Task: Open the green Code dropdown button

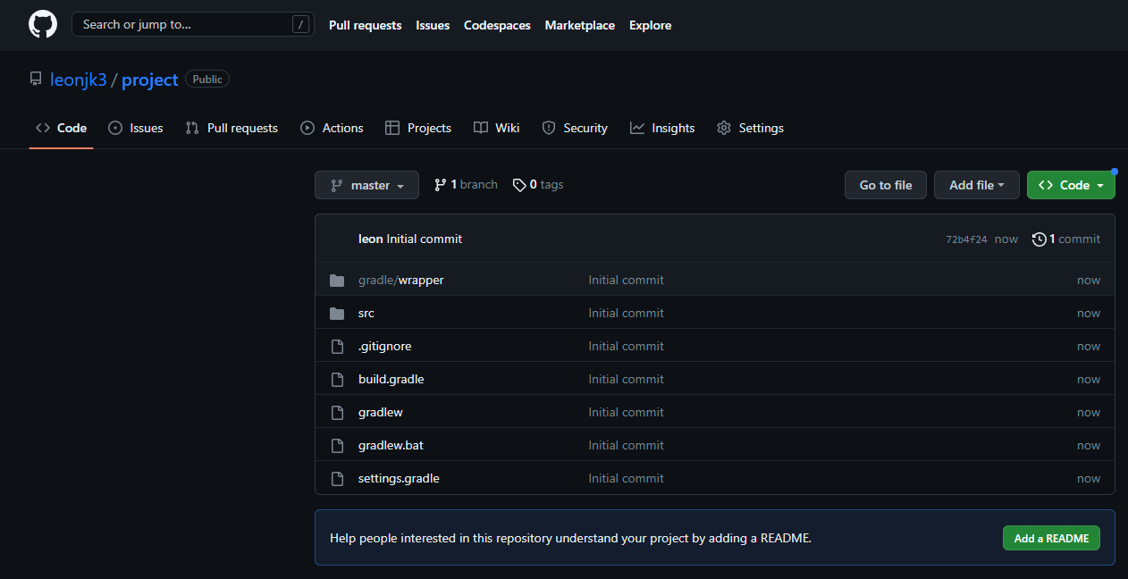Action: pos(1071,185)
